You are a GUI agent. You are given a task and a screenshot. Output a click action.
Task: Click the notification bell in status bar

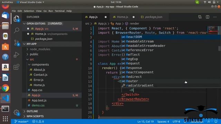216,122
